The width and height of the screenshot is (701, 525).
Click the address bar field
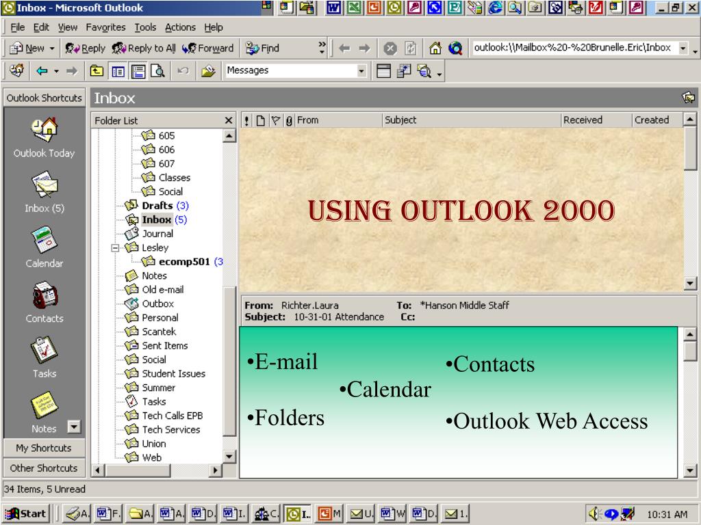click(575, 48)
